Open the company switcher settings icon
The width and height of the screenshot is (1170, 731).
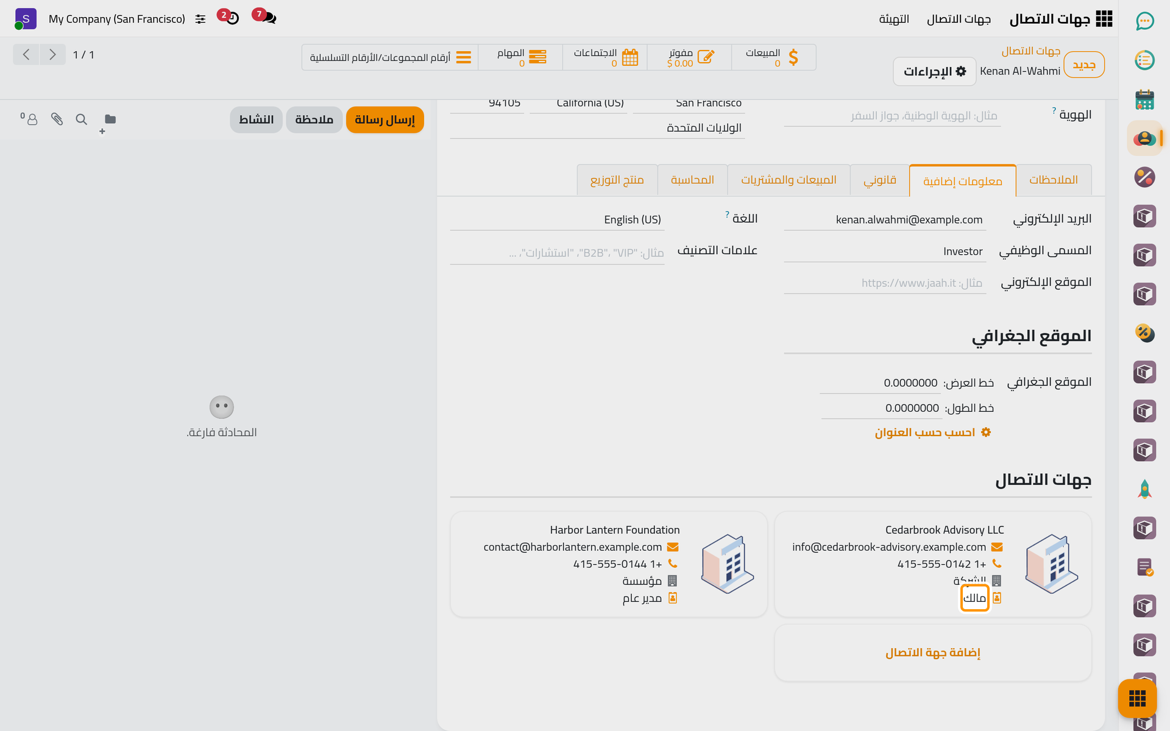[200, 19]
